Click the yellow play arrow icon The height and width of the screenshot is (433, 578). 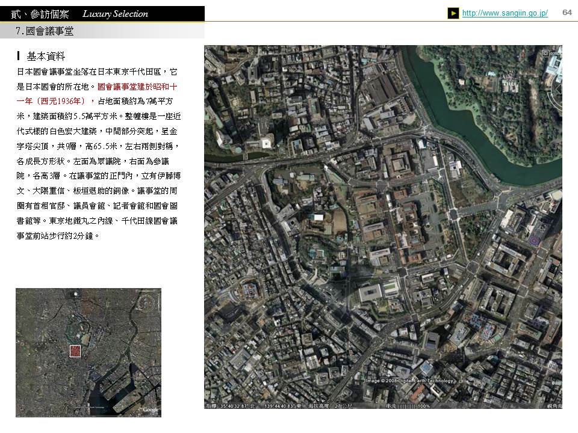pos(453,13)
